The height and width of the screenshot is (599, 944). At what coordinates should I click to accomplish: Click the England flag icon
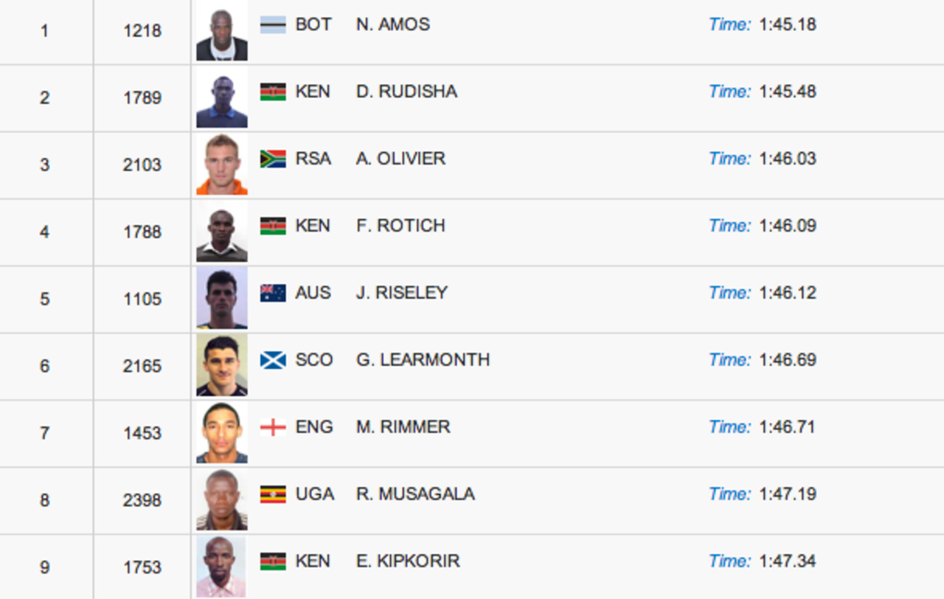273,428
